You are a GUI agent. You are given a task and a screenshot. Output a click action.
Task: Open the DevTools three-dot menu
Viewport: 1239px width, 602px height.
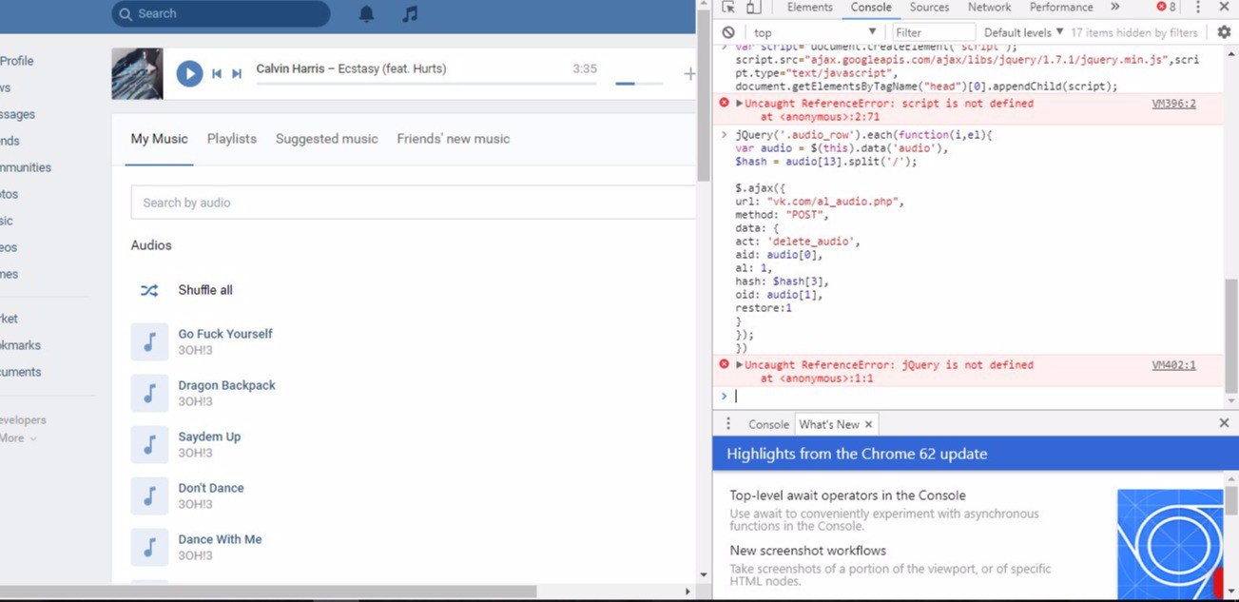click(1198, 8)
